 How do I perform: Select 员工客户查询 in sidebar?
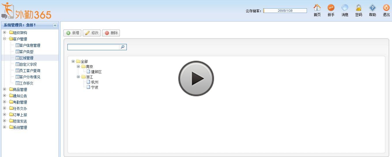[30, 71]
